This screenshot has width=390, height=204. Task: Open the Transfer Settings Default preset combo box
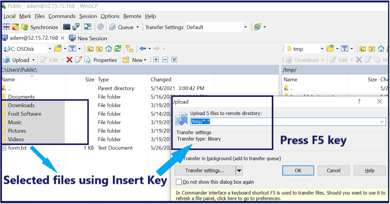pos(217,27)
